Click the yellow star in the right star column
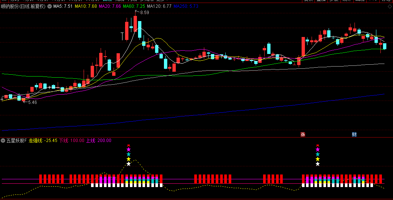This screenshot has width=393, height=200. coord(318,159)
